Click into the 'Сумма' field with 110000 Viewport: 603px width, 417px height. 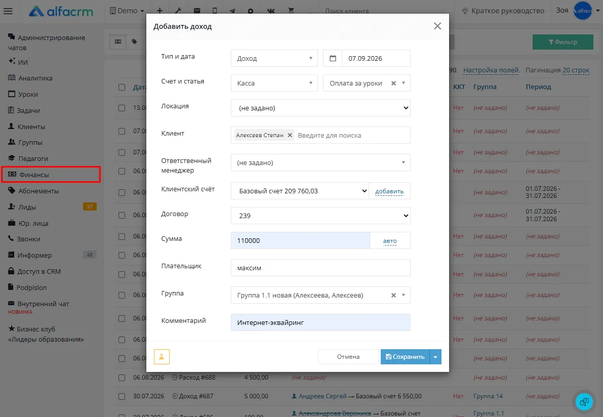(300, 240)
